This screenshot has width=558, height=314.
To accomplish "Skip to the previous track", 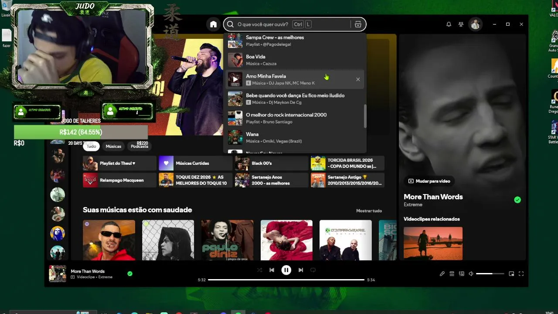I will pyautogui.click(x=272, y=270).
